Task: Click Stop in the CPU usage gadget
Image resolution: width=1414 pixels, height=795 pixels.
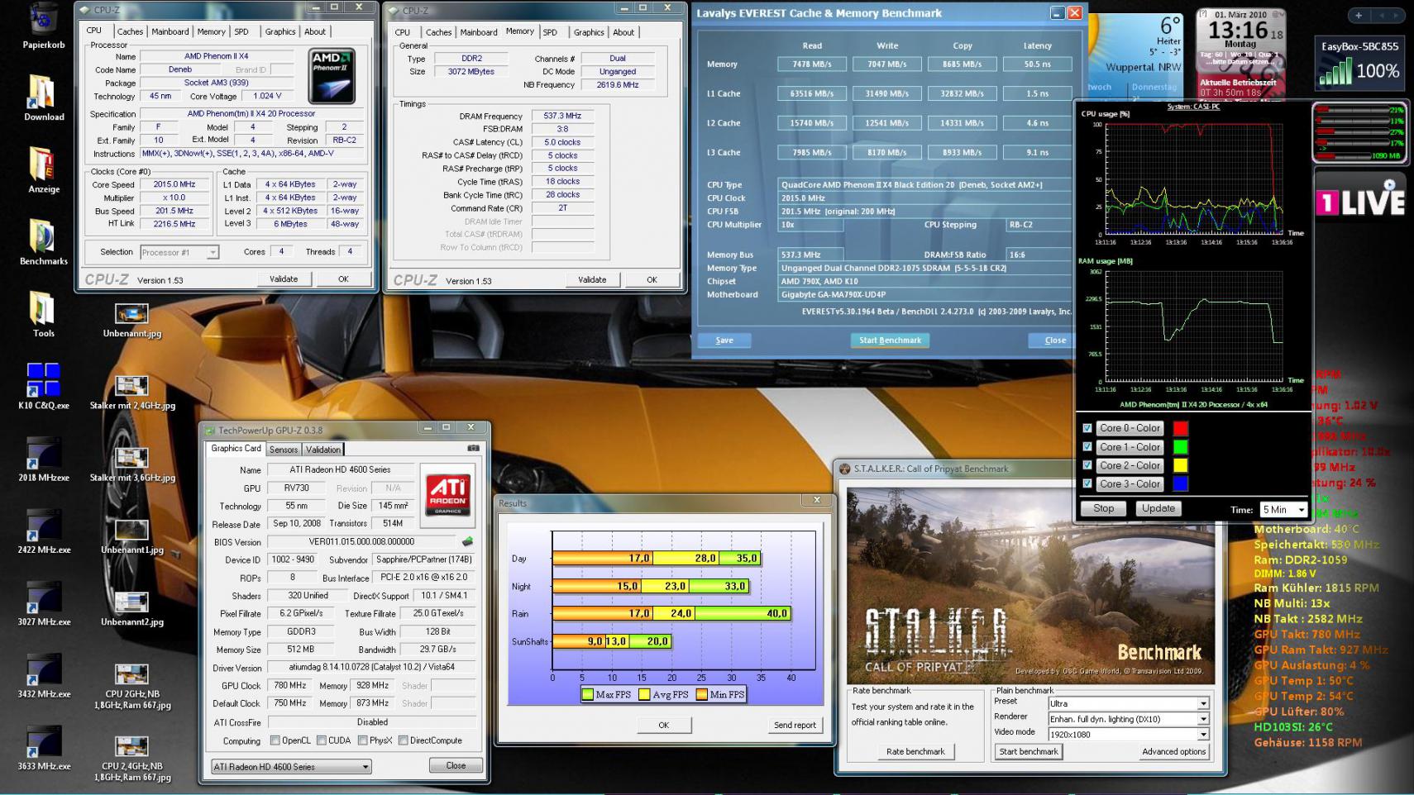Action: tap(1104, 509)
